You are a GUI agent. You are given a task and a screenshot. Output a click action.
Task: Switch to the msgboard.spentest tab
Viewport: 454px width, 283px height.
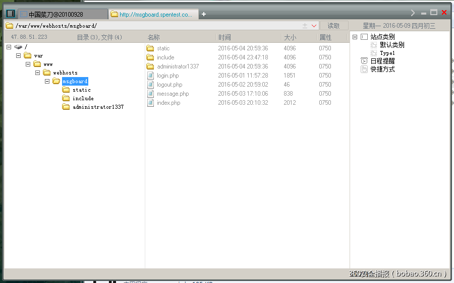(x=154, y=15)
